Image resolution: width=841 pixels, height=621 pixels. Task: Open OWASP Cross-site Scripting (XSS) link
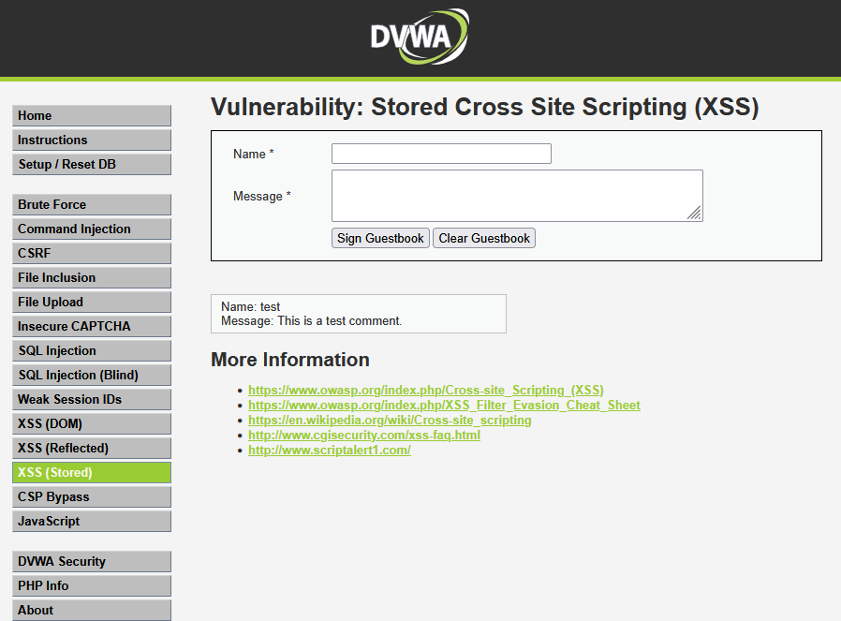[426, 390]
